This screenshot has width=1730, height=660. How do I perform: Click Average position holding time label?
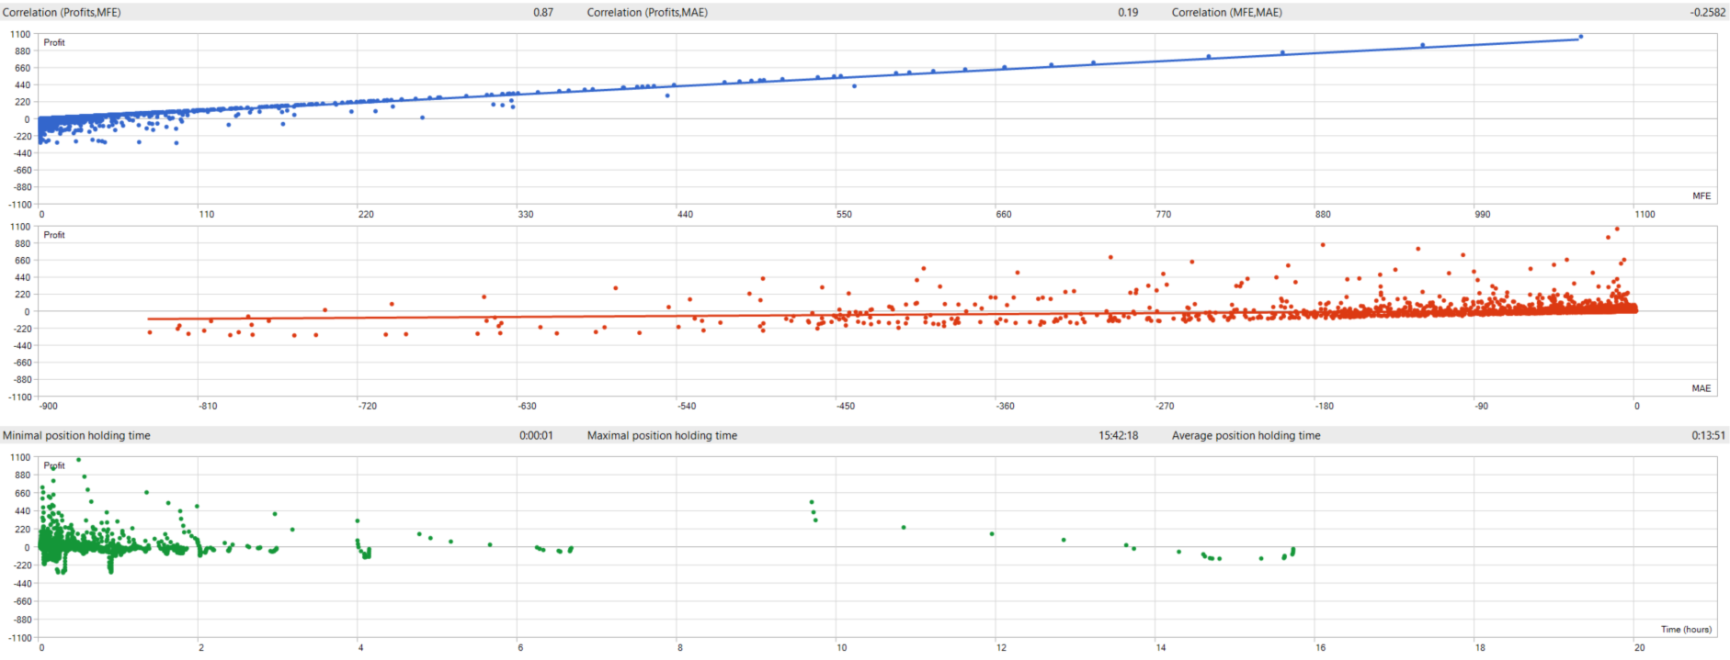(x=1246, y=435)
